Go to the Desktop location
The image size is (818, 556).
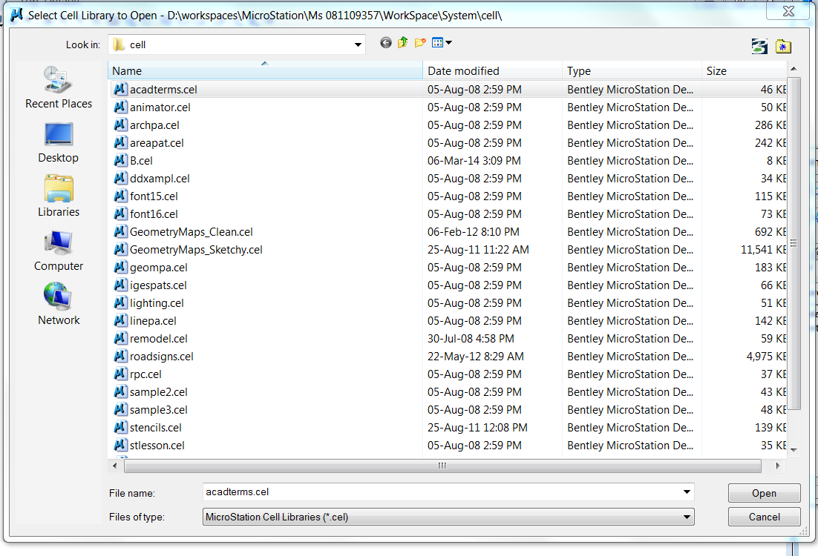click(x=59, y=143)
